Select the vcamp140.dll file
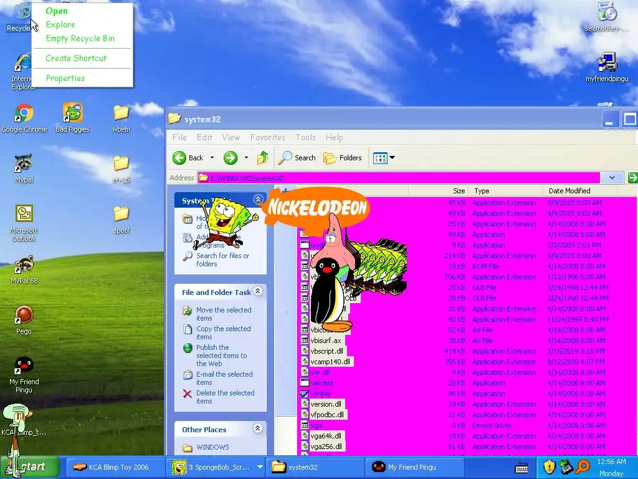638x479 pixels. (x=330, y=362)
